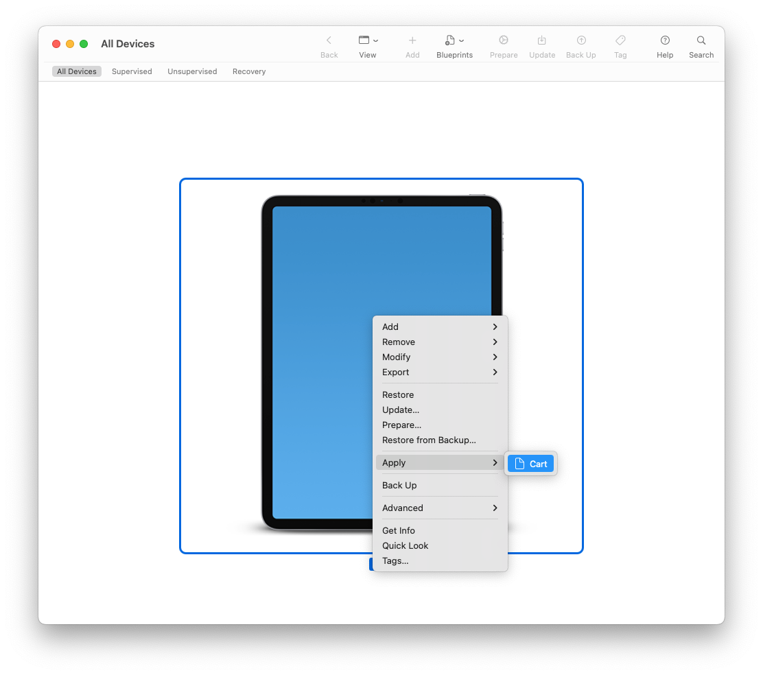Expand the View dropdown chevron
Viewport: 763px width, 675px height.
point(375,41)
